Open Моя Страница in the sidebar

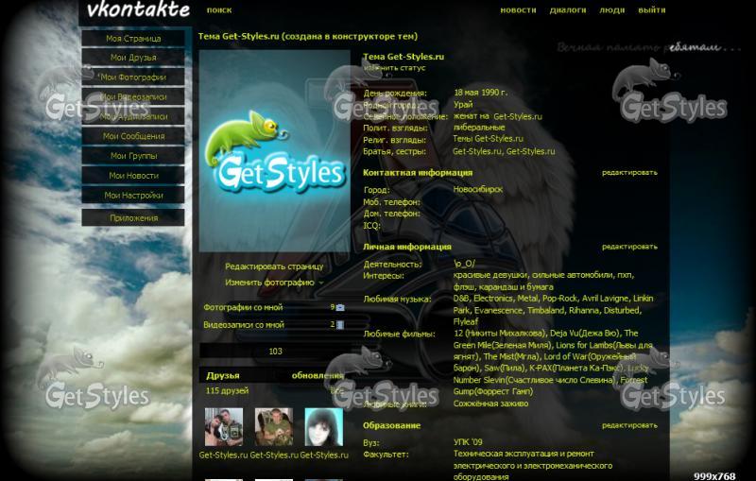click(x=133, y=38)
